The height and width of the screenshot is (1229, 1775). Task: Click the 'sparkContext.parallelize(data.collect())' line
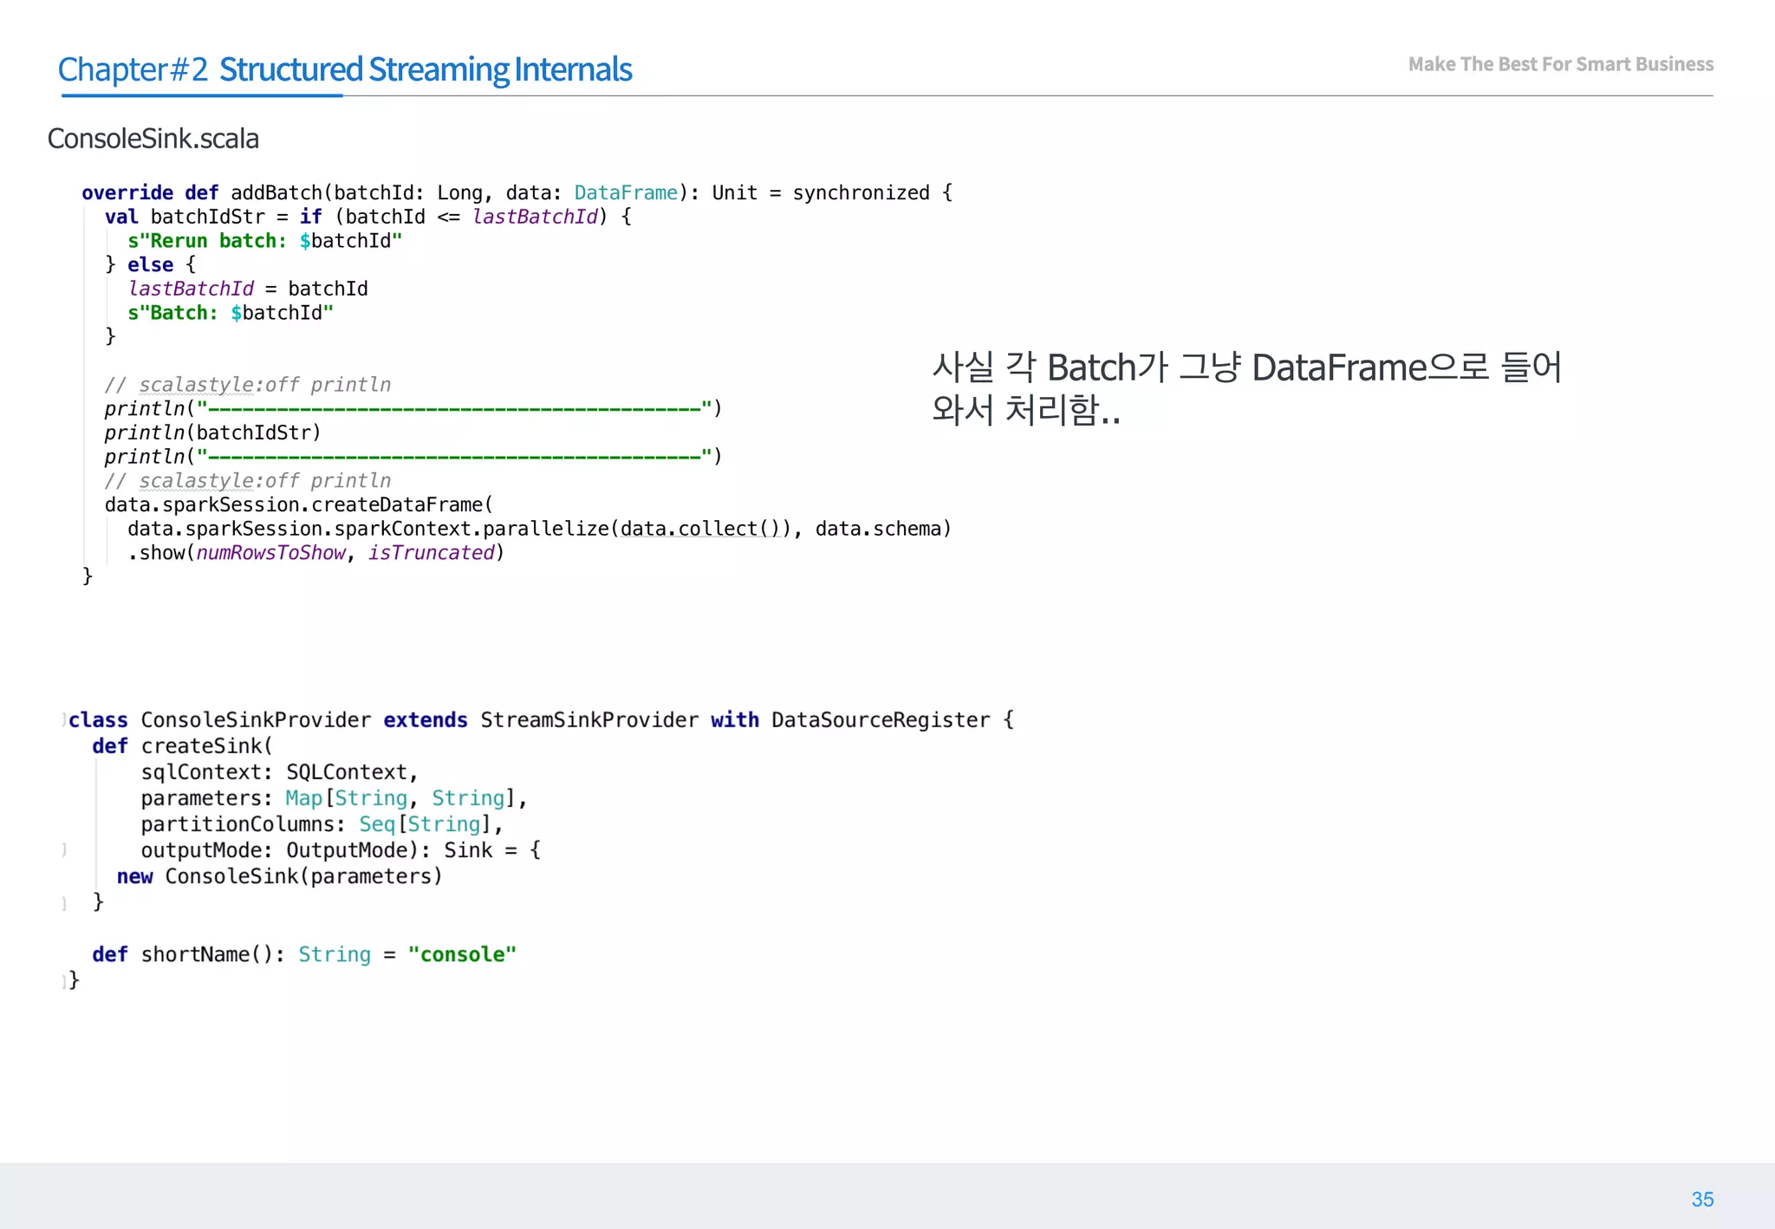tap(540, 529)
